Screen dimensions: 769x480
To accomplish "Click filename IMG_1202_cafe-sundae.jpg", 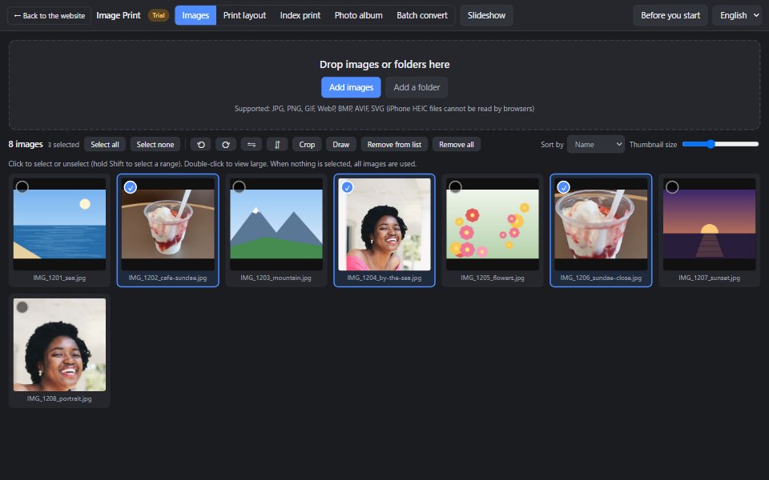I will (x=167, y=278).
